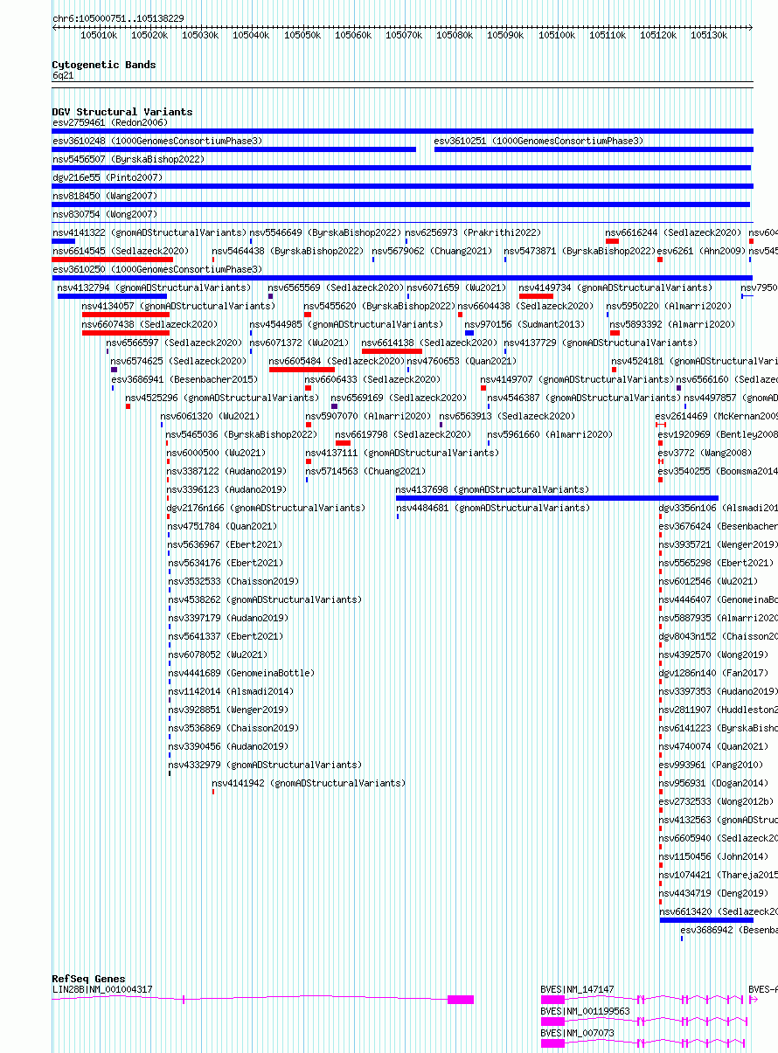Select nsv6604438 (Sedlazeck2020) variant

[x=525, y=306]
